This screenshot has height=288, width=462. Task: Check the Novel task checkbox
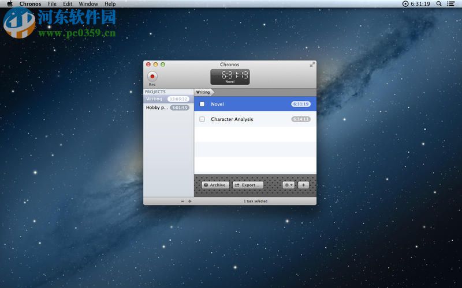click(x=202, y=104)
